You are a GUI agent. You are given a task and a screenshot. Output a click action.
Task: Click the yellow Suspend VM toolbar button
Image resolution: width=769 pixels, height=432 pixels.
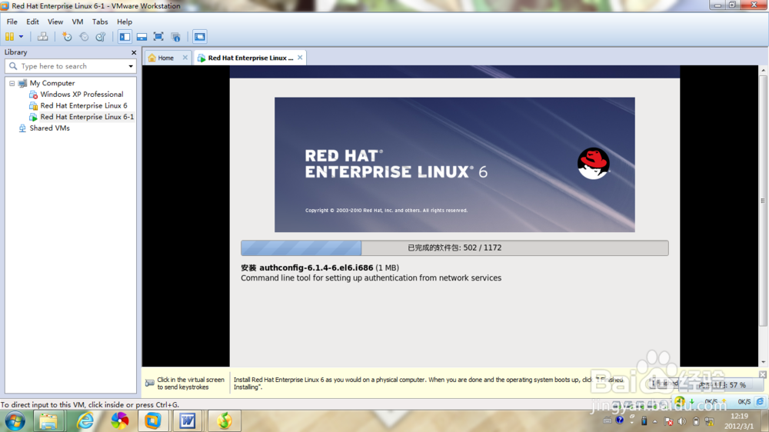tap(9, 37)
